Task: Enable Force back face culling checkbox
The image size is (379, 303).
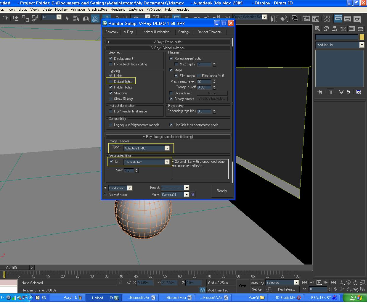Action: click(x=111, y=64)
